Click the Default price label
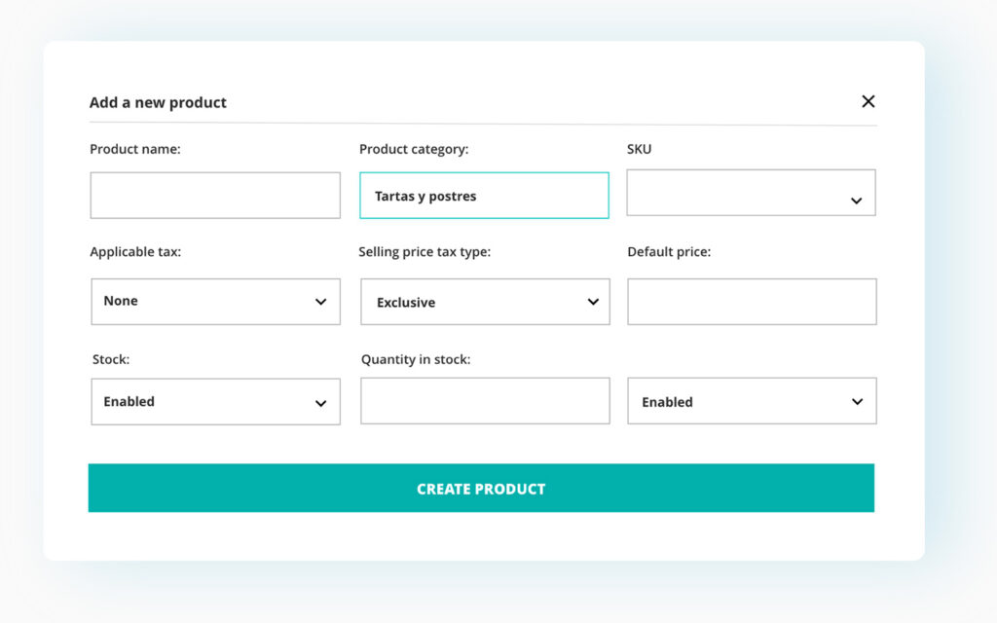The height and width of the screenshot is (623, 997). (669, 251)
